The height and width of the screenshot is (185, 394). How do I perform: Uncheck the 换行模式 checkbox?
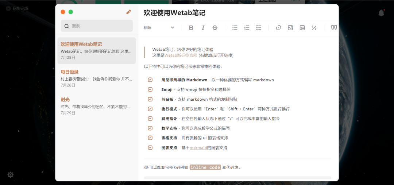coord(150,109)
